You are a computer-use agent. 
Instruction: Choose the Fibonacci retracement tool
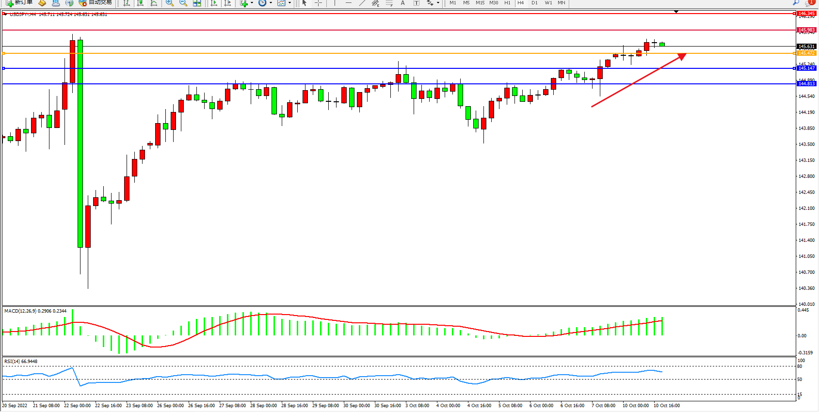click(x=389, y=3)
